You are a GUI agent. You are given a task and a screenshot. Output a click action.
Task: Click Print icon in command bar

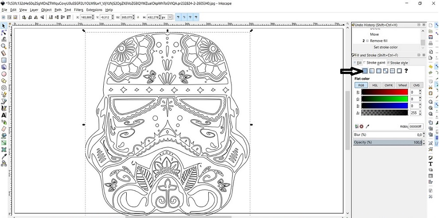pyautogui.click(x=431, y=43)
